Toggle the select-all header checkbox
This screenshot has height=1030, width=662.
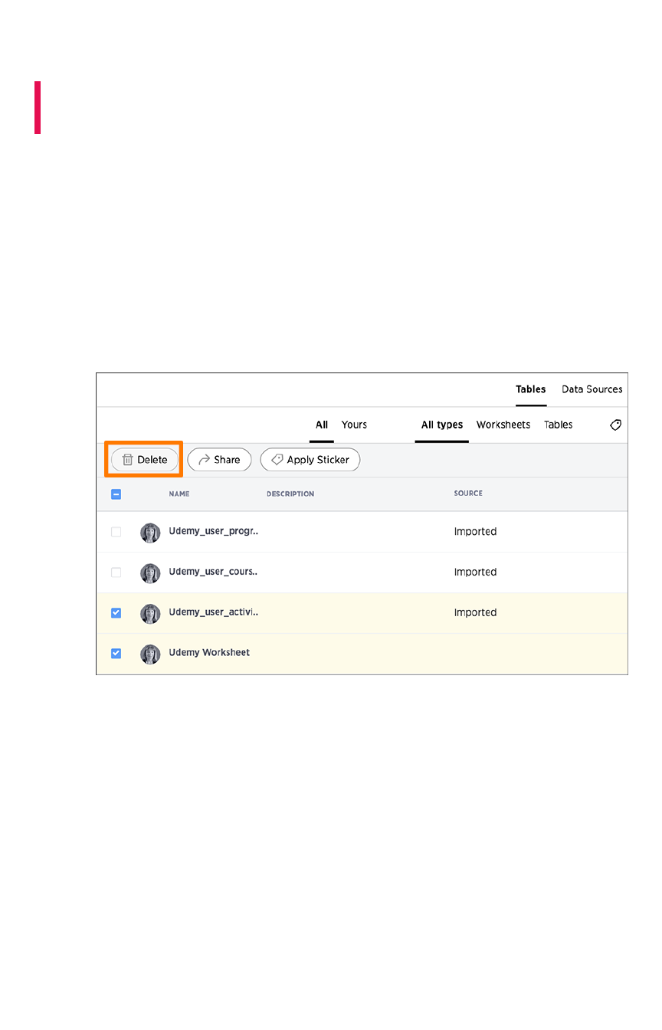tap(116, 494)
